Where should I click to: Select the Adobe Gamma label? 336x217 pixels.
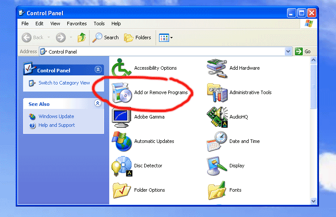coord(149,117)
